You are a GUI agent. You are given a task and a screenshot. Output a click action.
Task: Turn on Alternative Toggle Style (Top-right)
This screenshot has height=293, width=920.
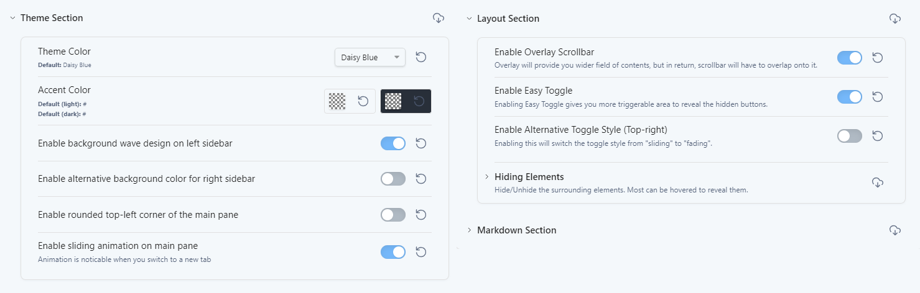point(850,136)
